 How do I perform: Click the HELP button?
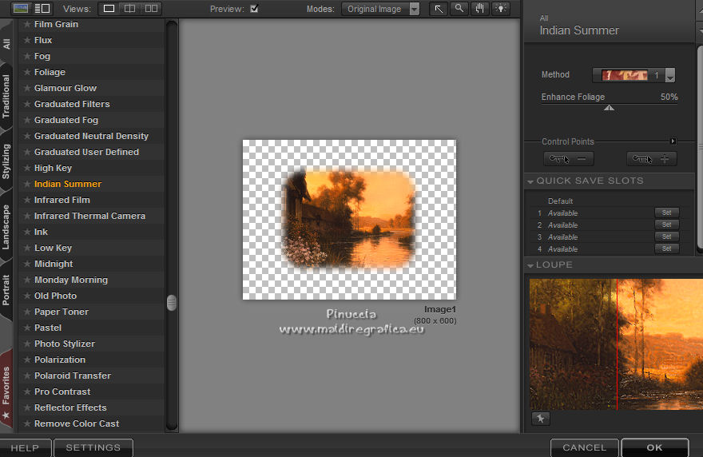(25, 447)
